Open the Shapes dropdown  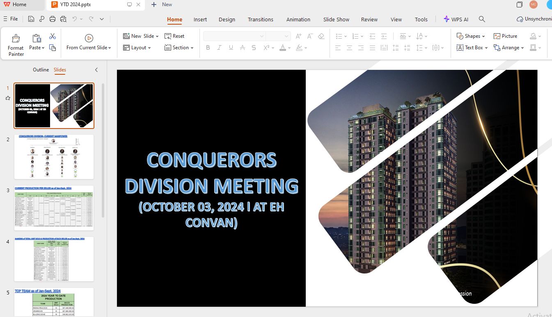[x=471, y=36]
